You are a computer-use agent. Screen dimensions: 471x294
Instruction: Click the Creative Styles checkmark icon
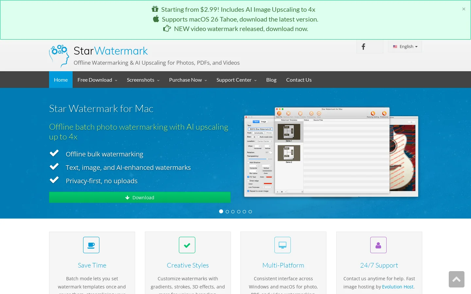pos(187,245)
